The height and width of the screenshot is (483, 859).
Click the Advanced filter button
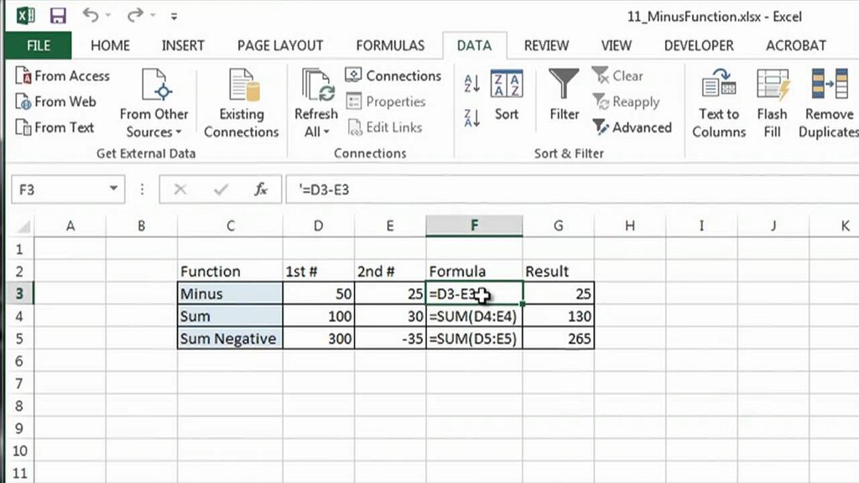(633, 127)
